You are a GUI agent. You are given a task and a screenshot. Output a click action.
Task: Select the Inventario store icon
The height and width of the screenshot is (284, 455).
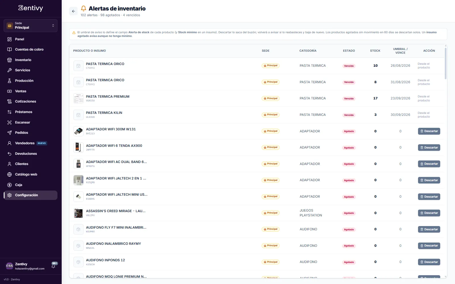(9, 60)
